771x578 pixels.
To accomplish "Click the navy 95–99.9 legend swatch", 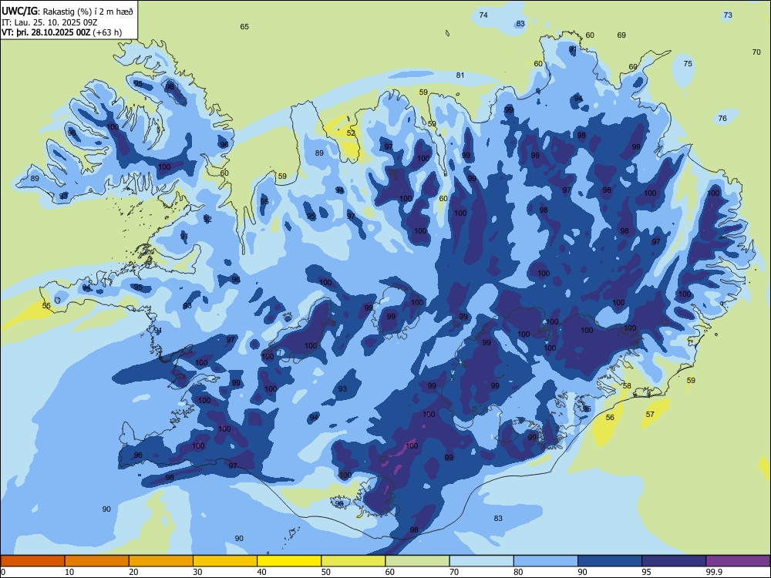I will coord(674,561).
